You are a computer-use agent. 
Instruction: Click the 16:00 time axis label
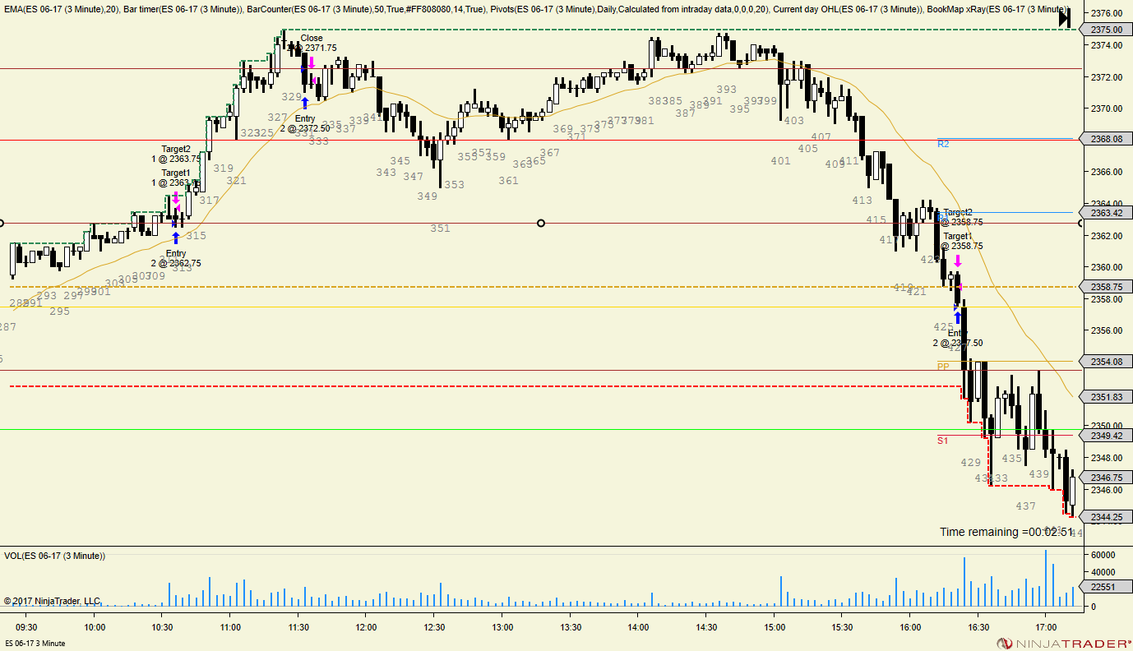pyautogui.click(x=909, y=627)
